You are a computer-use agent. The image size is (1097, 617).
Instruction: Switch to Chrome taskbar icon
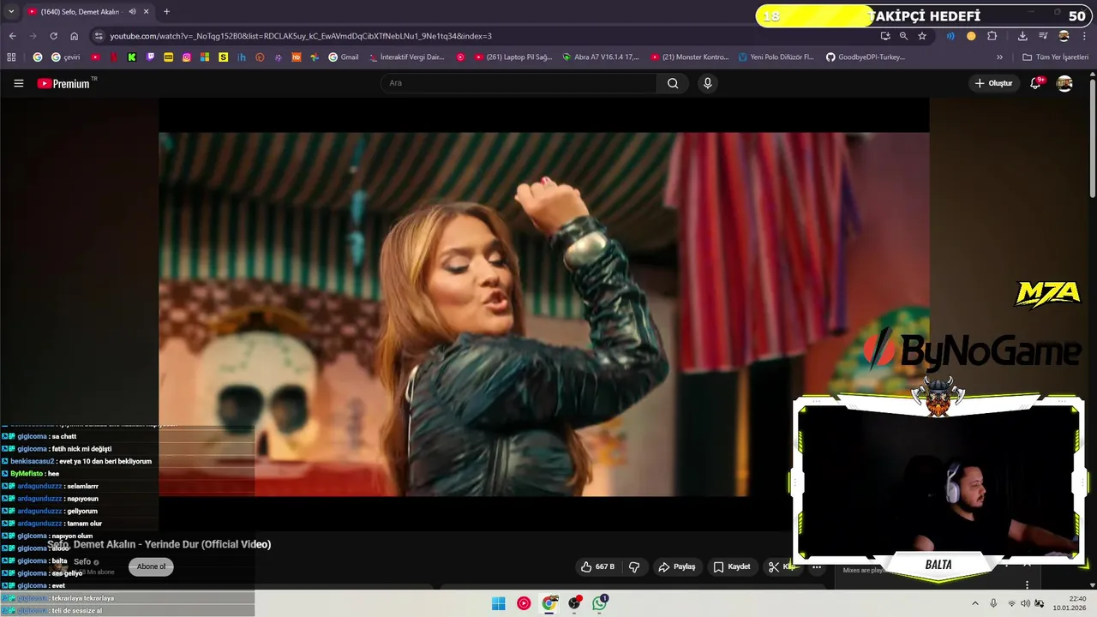(549, 603)
